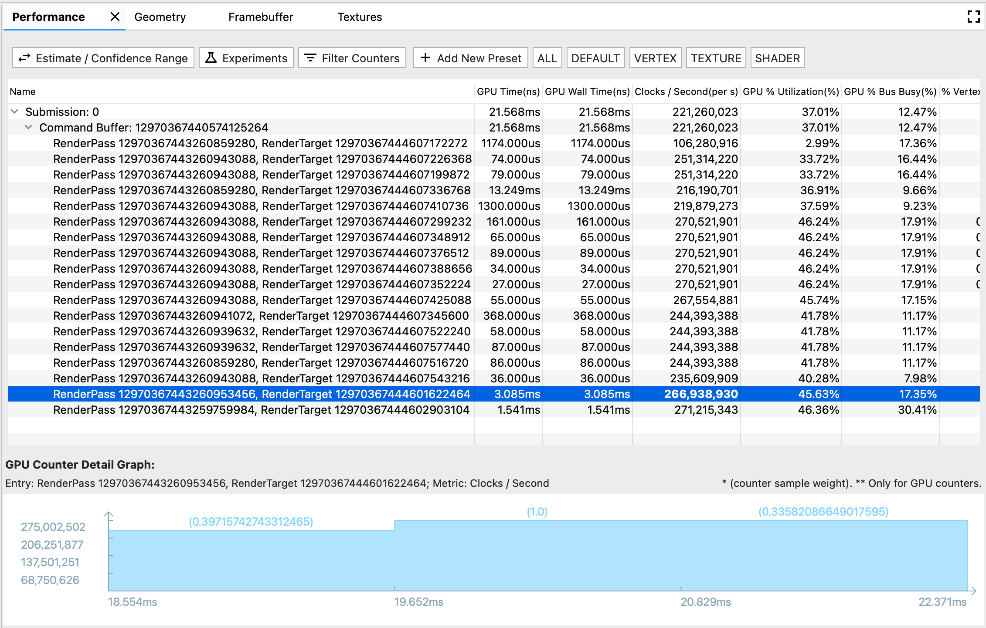Select the Performance tab
This screenshot has width=986, height=628.
48,16
